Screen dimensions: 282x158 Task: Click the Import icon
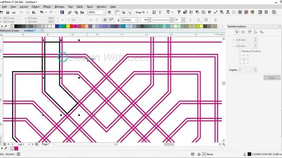(x=70, y=12)
